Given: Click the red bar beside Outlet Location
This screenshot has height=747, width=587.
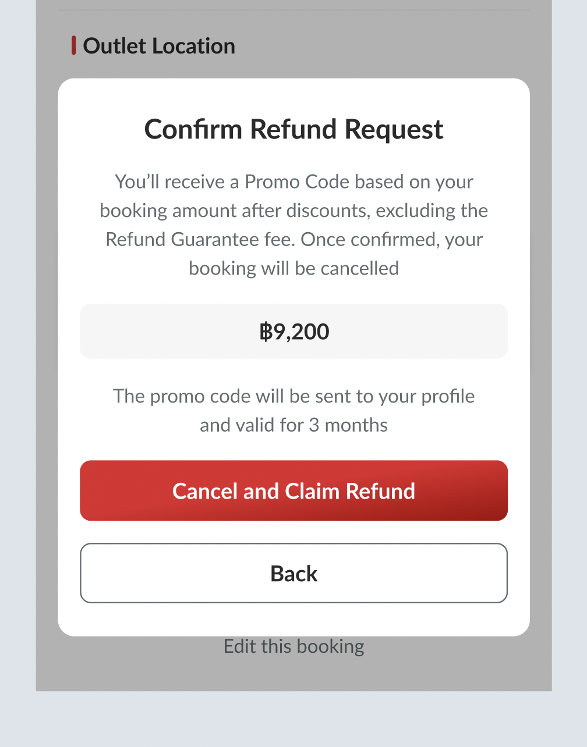Looking at the screenshot, I should click(74, 45).
